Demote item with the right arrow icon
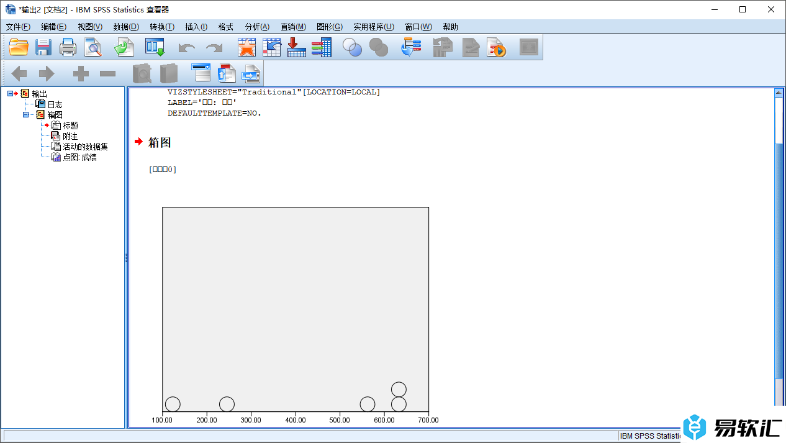The height and width of the screenshot is (443, 786). (47, 74)
